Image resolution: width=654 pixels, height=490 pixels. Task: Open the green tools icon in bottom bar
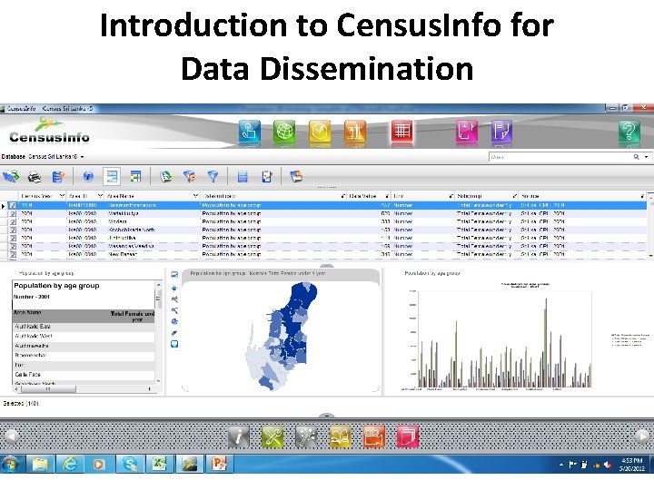272,436
